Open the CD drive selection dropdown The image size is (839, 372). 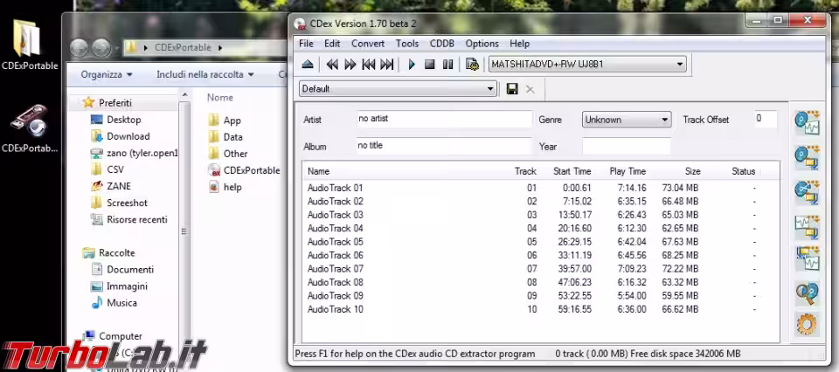(679, 65)
